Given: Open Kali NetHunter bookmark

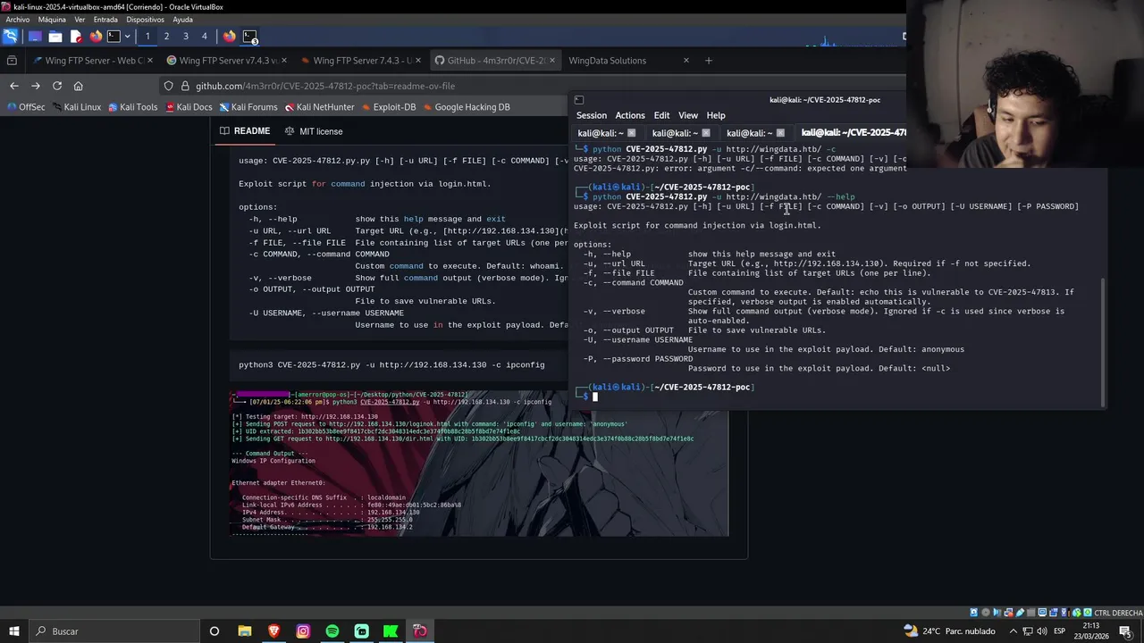Looking at the screenshot, I should point(319,107).
